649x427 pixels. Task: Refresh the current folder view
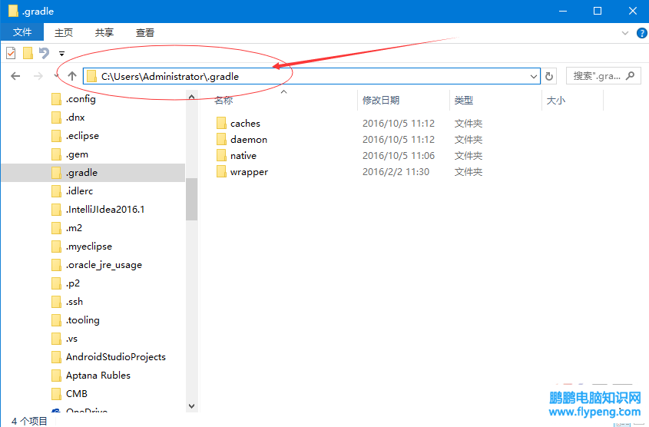pyautogui.click(x=549, y=76)
